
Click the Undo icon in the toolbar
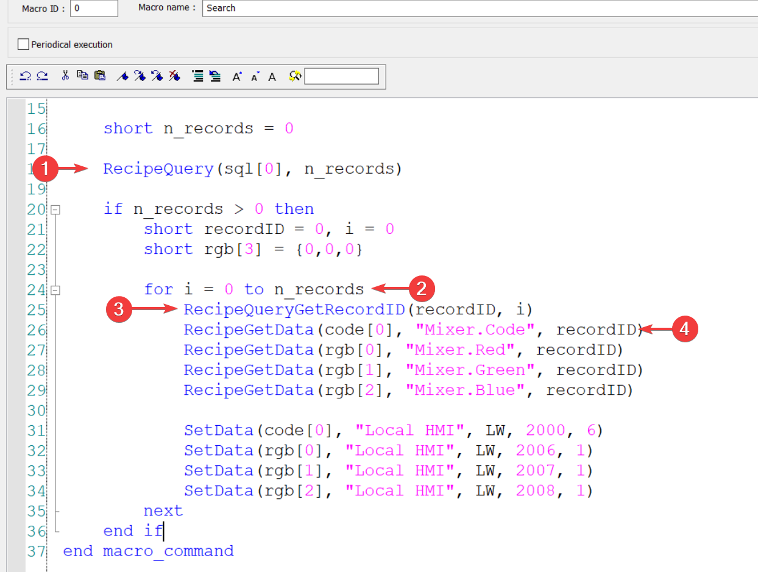pos(26,76)
